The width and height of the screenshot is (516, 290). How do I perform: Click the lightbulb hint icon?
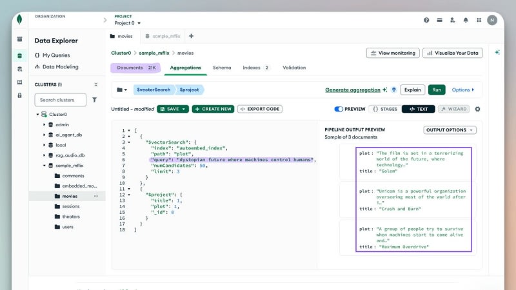[x=393, y=90]
